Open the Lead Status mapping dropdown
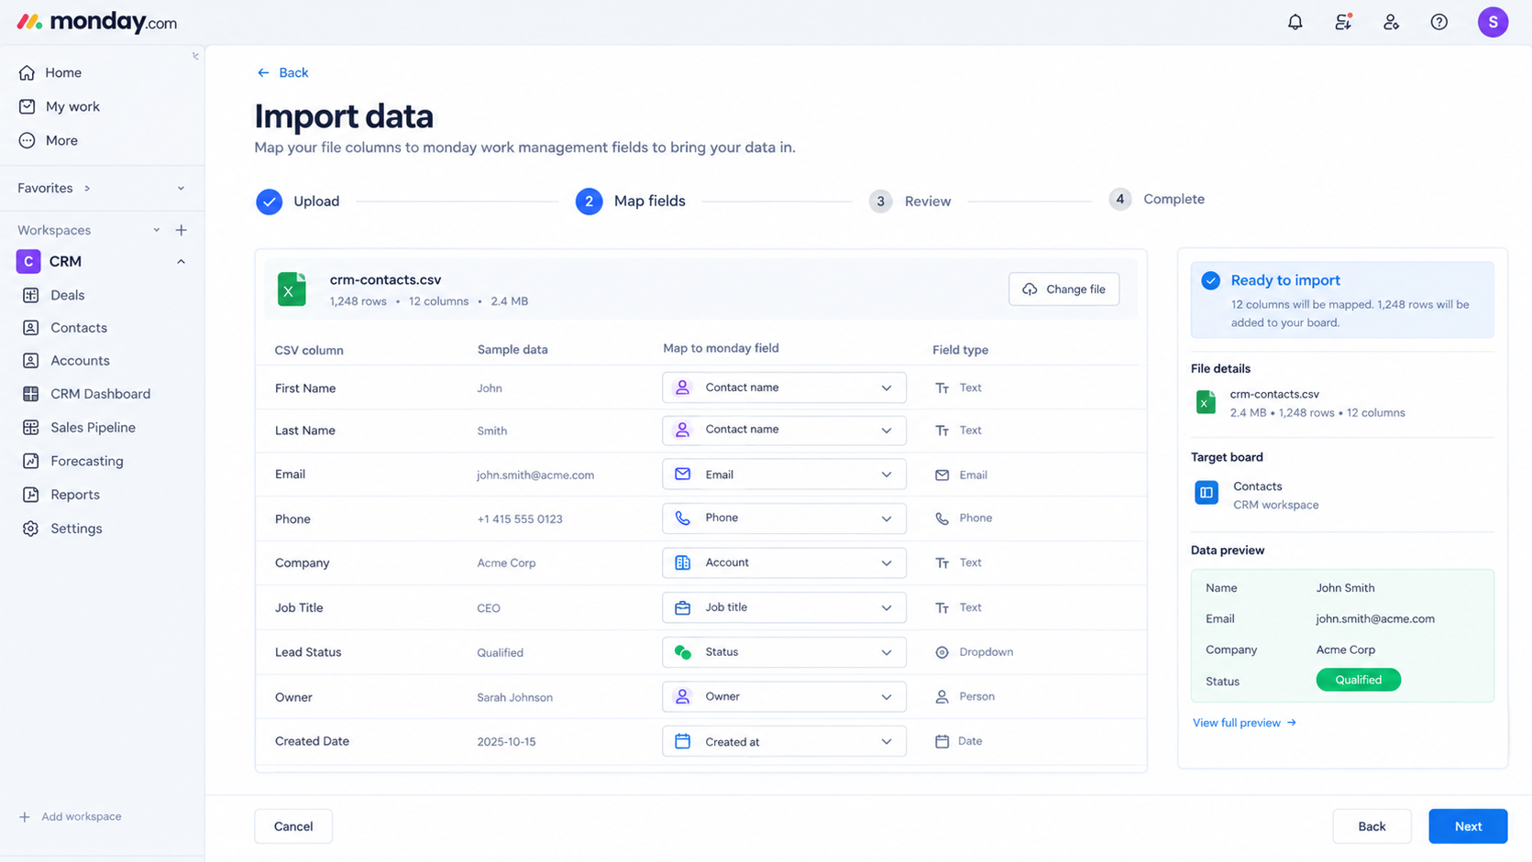This screenshot has width=1532, height=862. tap(784, 652)
